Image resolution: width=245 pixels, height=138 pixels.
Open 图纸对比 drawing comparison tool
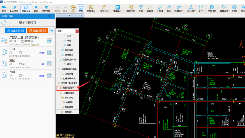pos(104,9)
